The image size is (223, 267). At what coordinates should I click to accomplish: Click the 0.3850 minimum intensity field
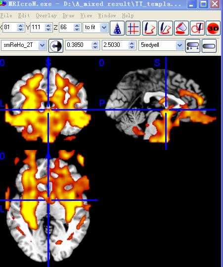[x=79, y=45]
